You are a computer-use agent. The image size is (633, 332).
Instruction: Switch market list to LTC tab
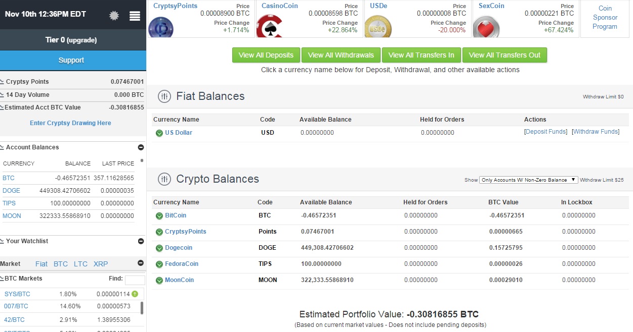point(80,264)
